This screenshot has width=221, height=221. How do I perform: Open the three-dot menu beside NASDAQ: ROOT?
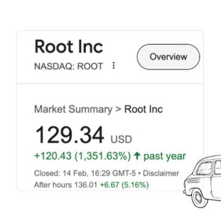pos(114,66)
